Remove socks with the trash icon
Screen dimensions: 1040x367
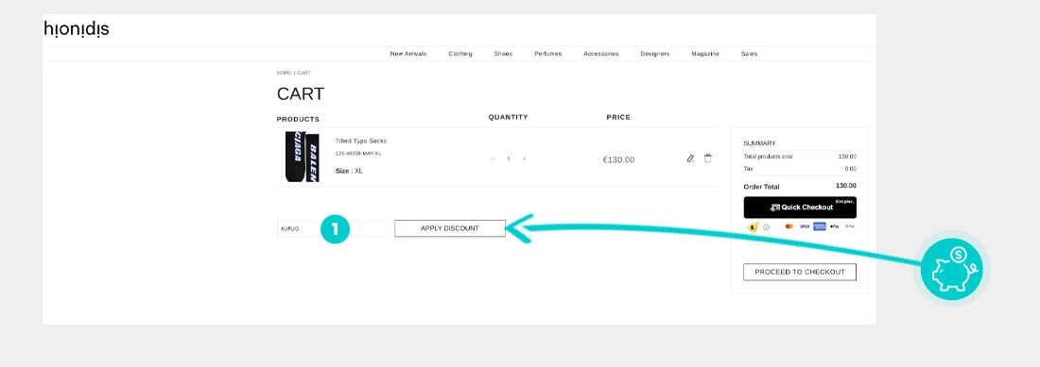coord(708,158)
